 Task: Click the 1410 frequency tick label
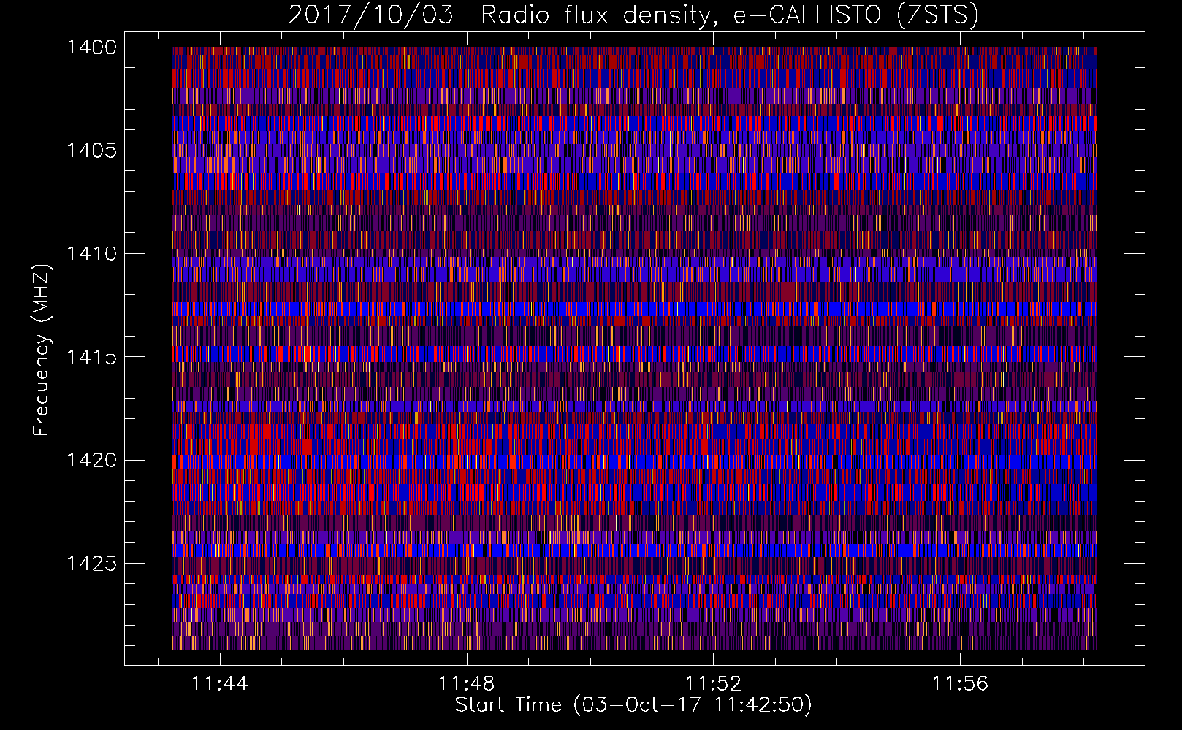91,254
